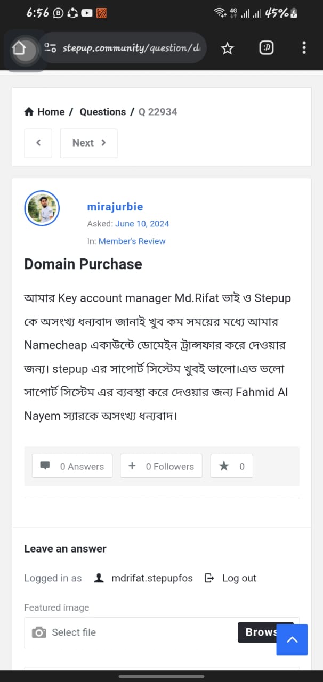Tap the browser home icon
The width and height of the screenshot is (323, 682).
(19, 48)
